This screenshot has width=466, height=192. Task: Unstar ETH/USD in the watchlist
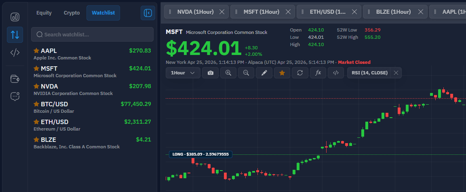coord(36,122)
